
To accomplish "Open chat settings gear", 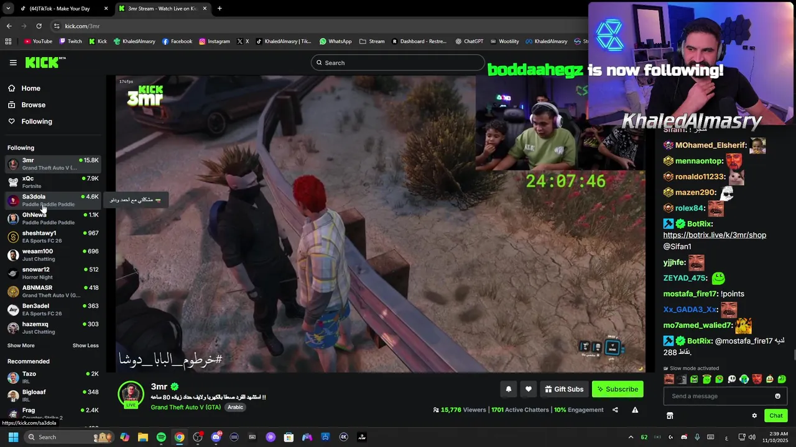I will pos(754,416).
